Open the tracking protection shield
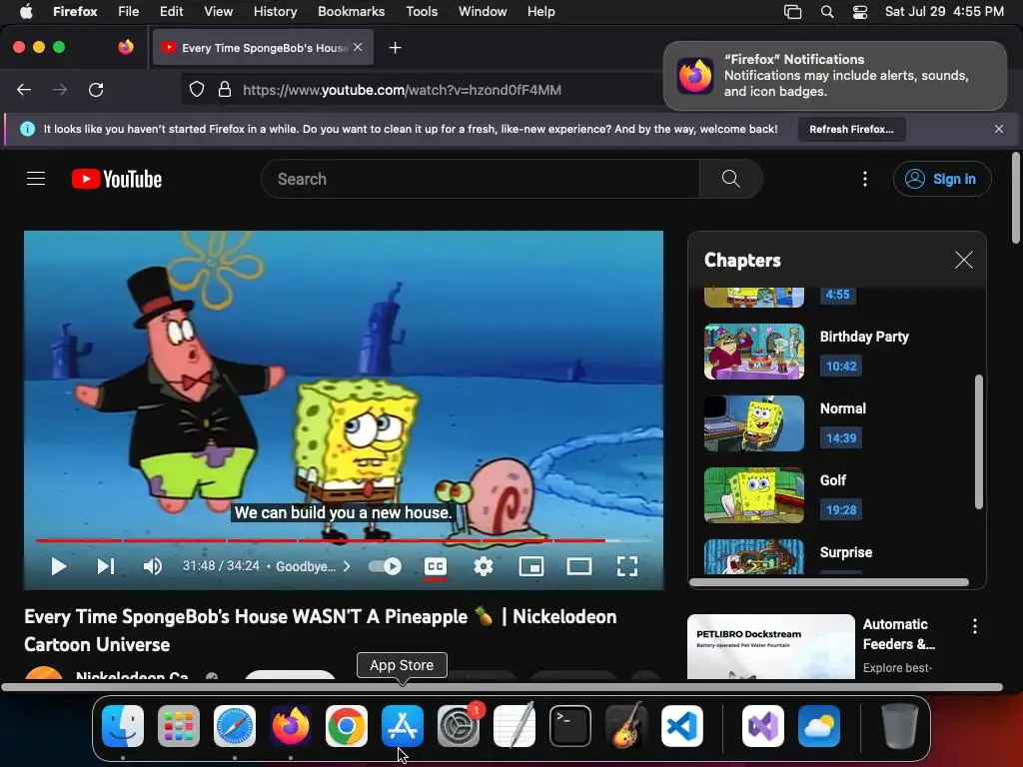Viewport: 1023px width, 767px height. [x=197, y=89]
